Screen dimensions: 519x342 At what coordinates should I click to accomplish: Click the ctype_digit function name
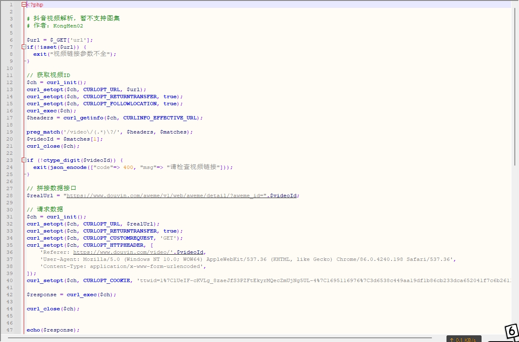point(62,160)
